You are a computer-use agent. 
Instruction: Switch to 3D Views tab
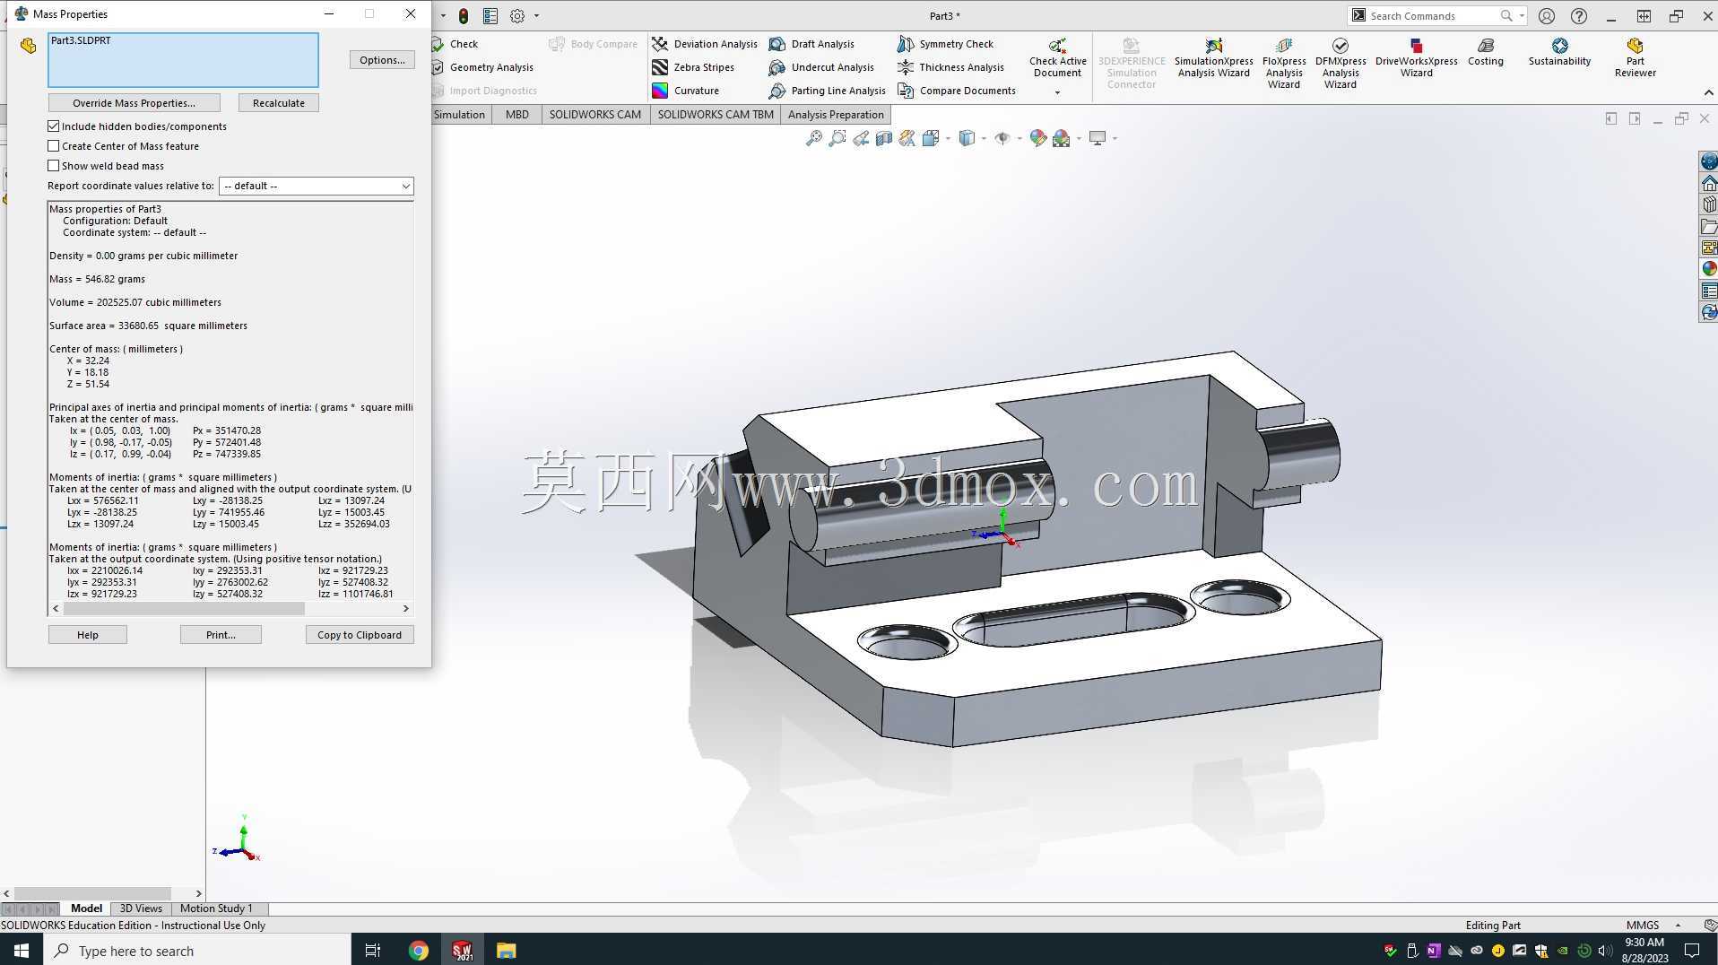(x=141, y=908)
